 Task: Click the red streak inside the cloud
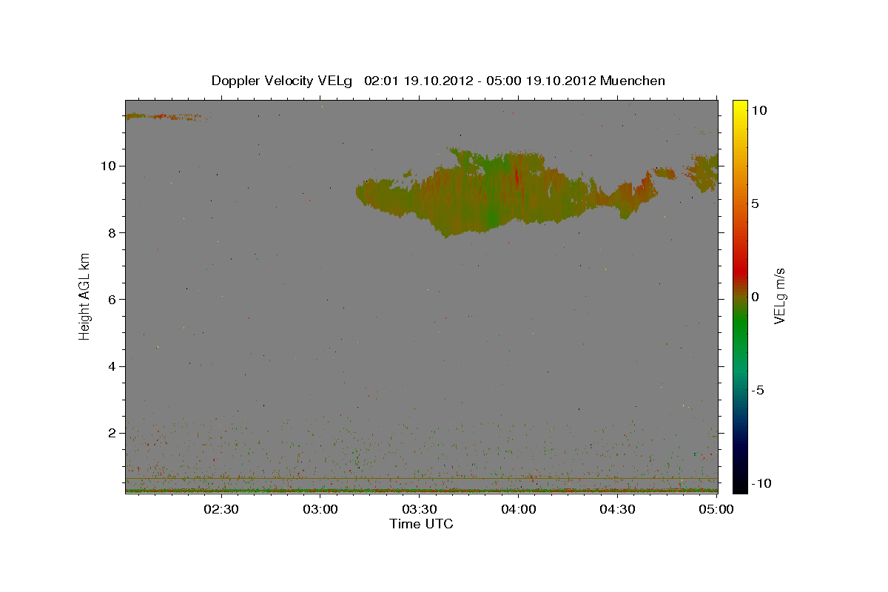pyautogui.click(x=517, y=178)
